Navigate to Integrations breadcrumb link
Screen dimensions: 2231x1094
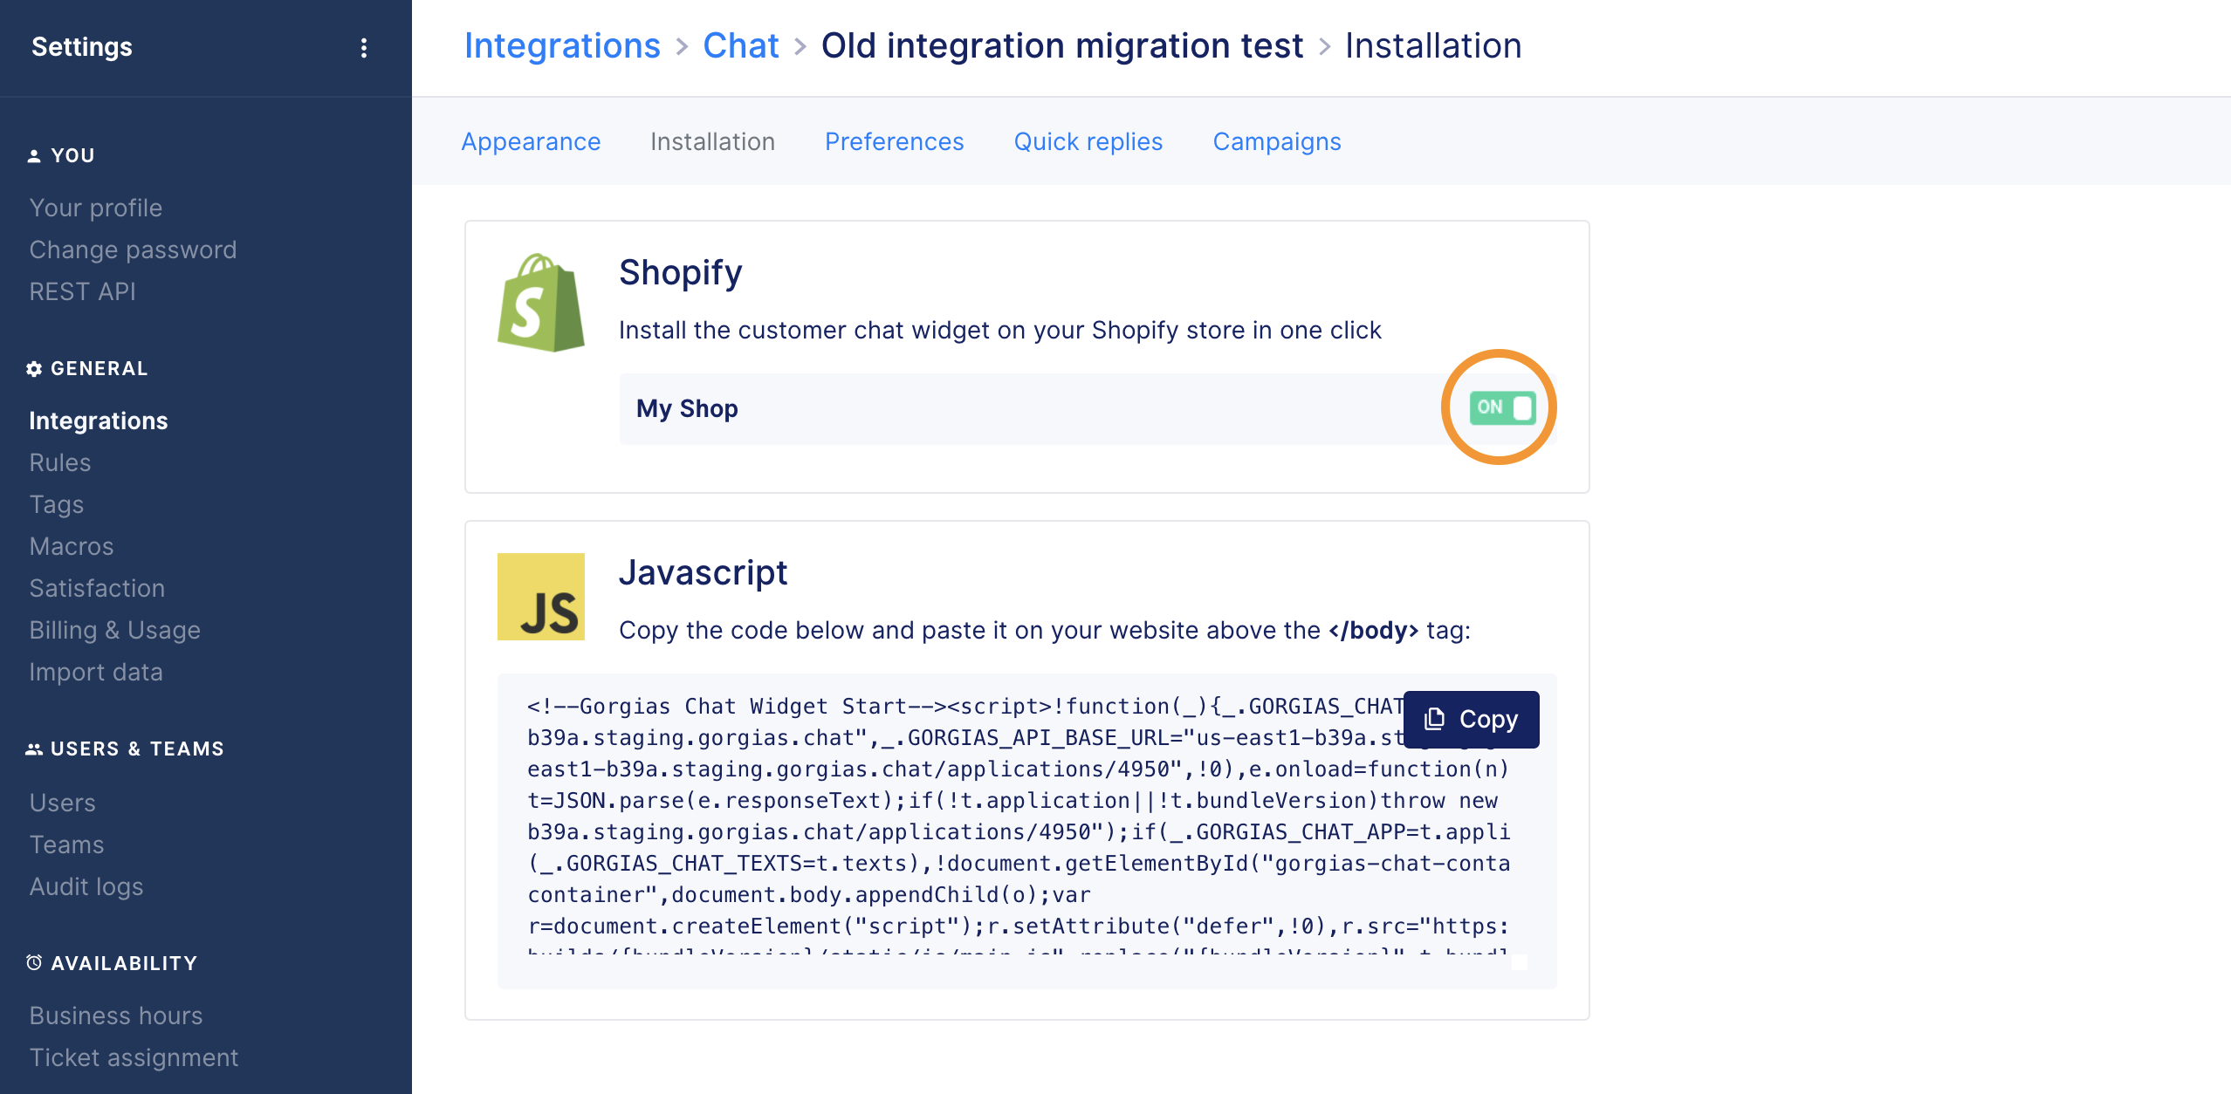[562, 46]
